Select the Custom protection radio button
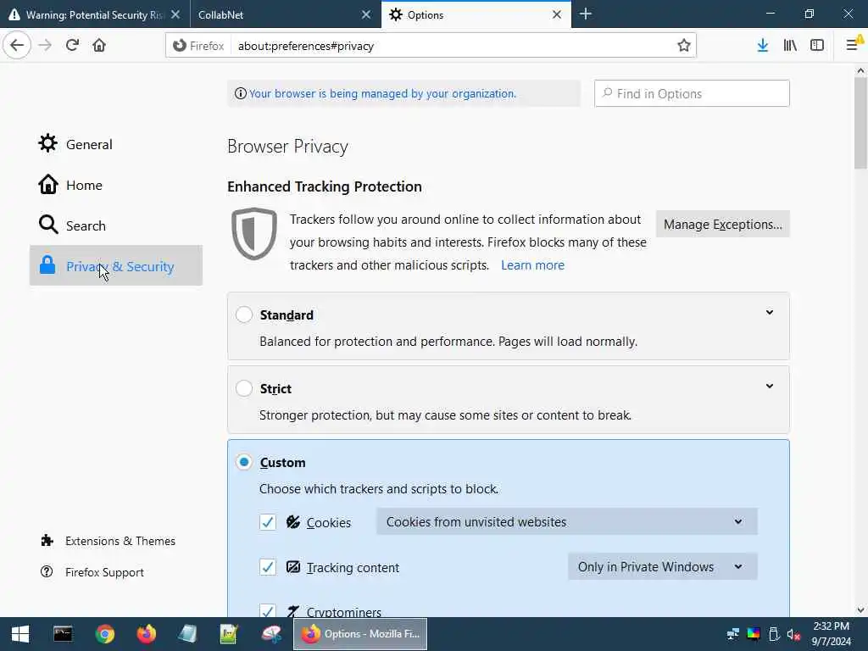Image resolution: width=868 pixels, height=651 pixels. point(243,462)
